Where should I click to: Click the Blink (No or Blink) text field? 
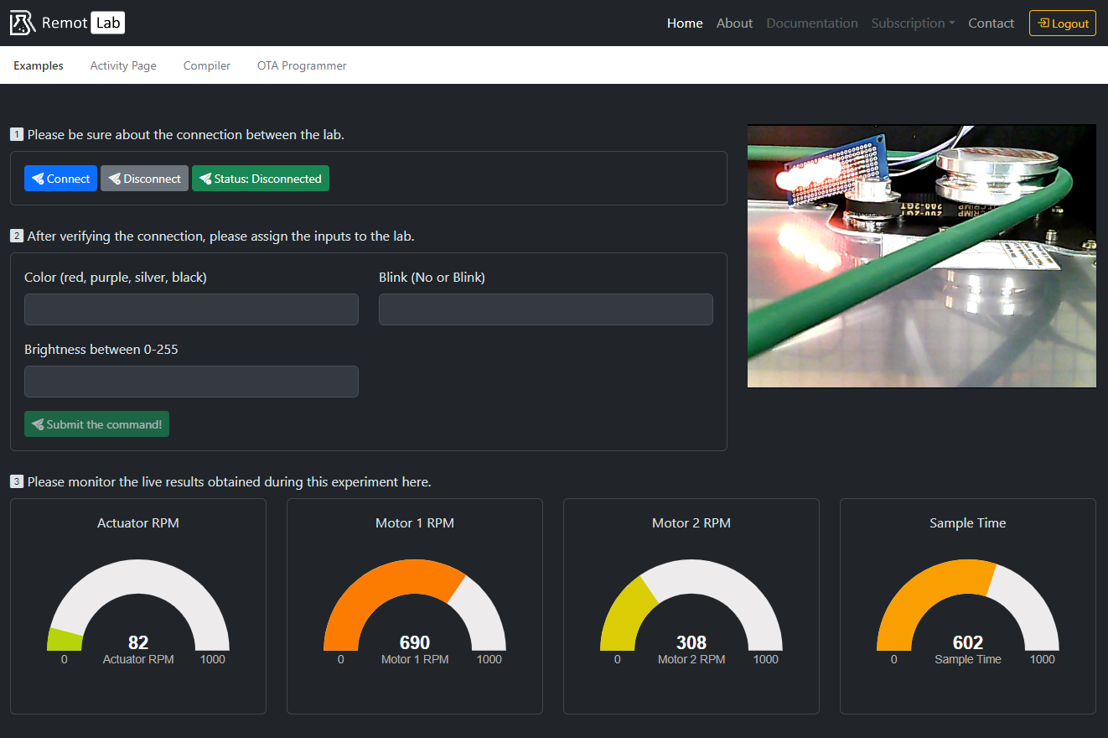[546, 309]
